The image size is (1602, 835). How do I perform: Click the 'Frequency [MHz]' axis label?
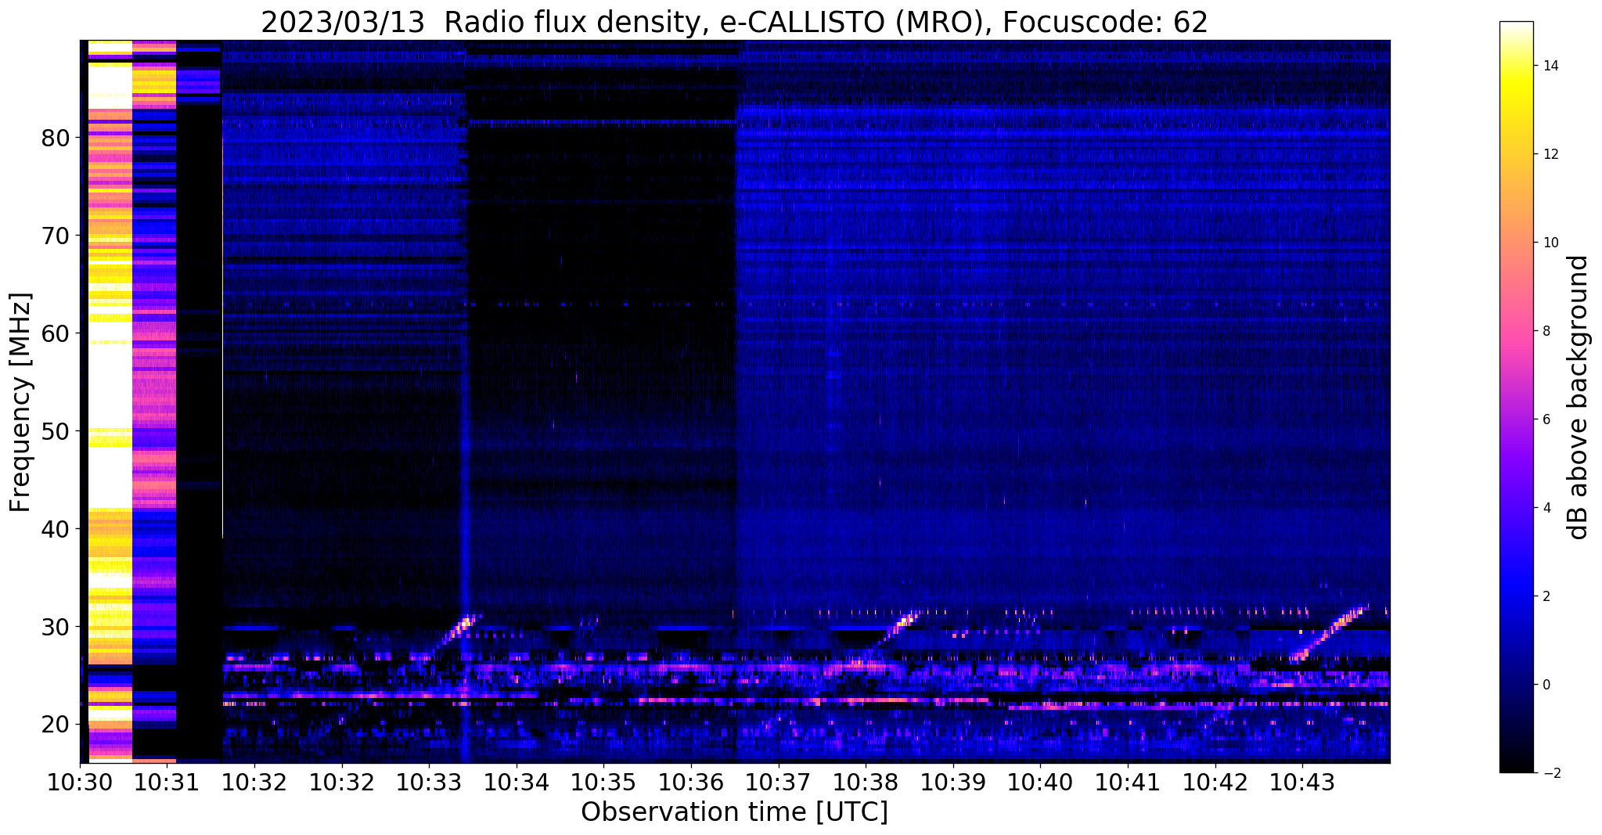coord(20,402)
